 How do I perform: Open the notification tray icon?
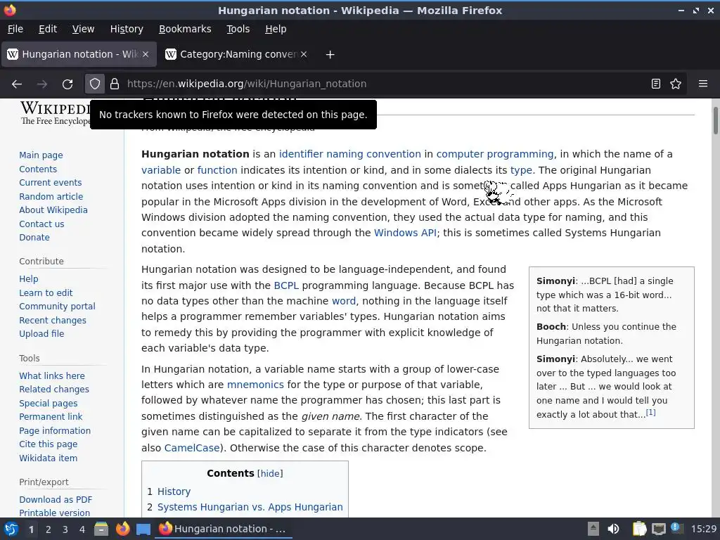click(677, 529)
